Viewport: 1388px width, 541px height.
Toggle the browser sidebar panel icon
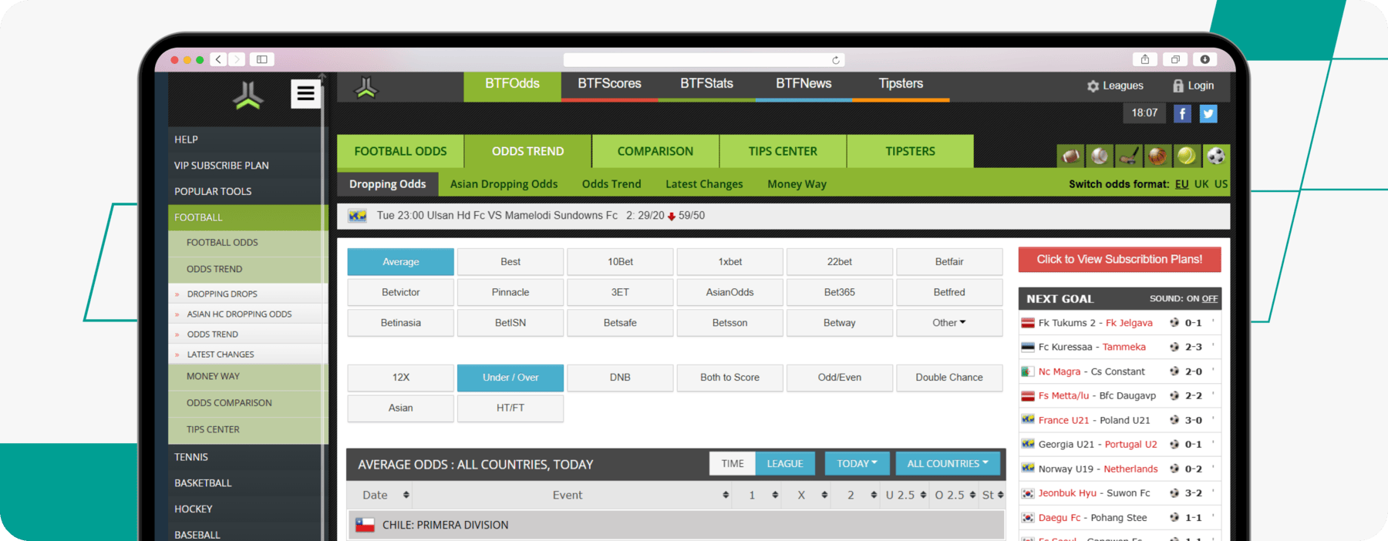(x=262, y=59)
